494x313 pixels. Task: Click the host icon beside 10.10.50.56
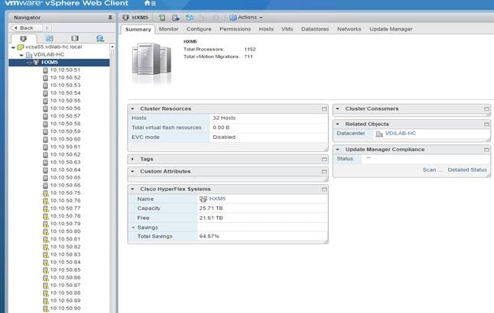(x=45, y=108)
